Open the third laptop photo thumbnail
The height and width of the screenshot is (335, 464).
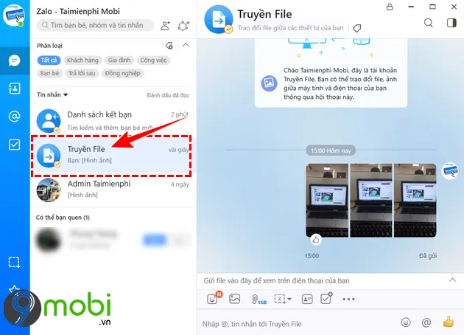pos(415,201)
